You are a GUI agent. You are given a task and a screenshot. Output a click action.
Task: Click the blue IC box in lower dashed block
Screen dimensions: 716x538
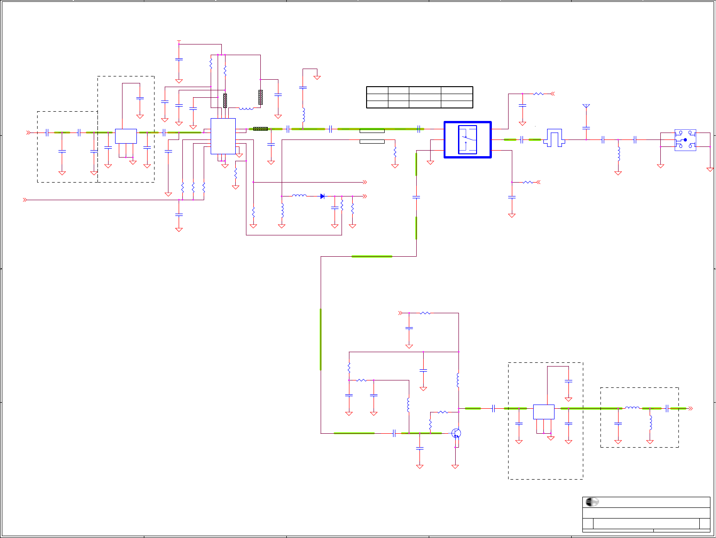pos(543,411)
